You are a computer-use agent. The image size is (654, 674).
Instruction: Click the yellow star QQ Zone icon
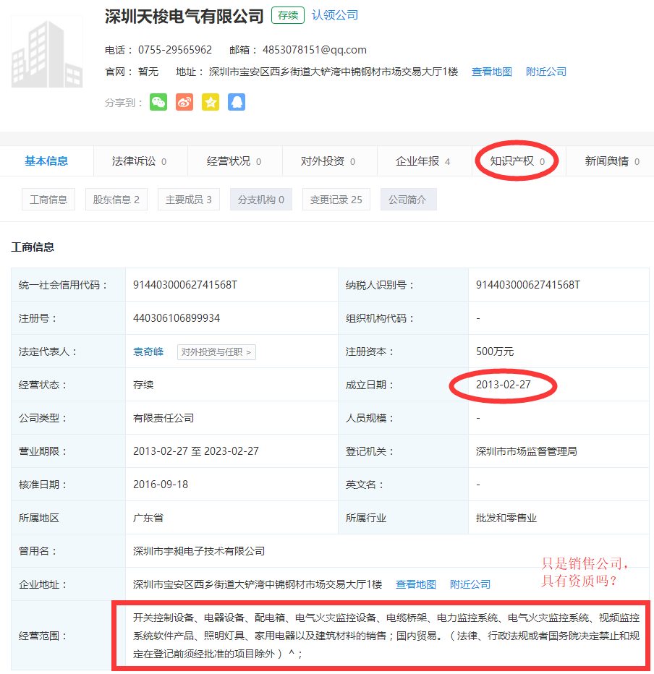(x=211, y=102)
